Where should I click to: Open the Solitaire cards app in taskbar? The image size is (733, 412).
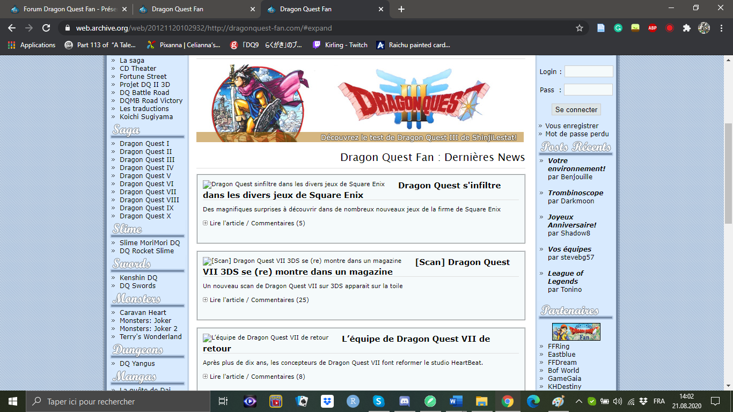[301, 401]
